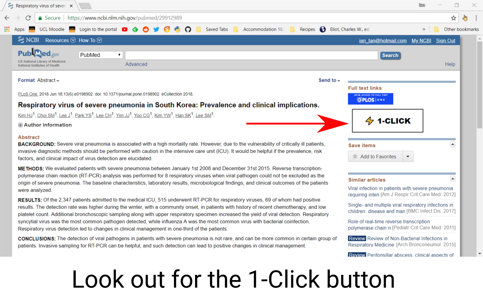Open the Feedly bookmark icon
The image size is (483, 302).
(135, 29)
